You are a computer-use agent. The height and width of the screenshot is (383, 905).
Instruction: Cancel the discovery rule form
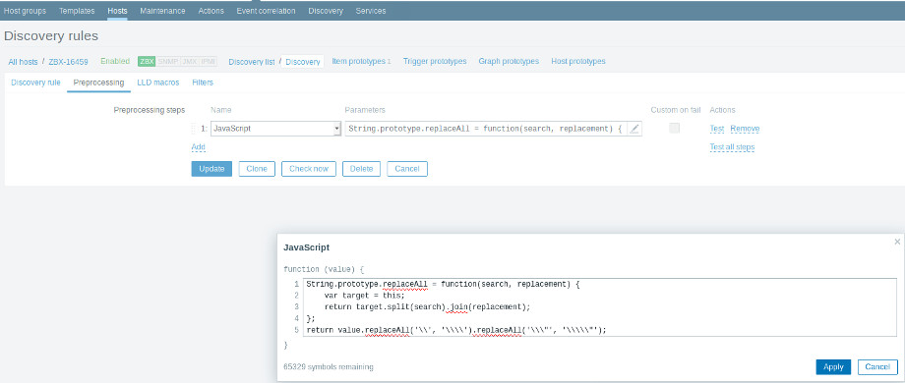pyautogui.click(x=407, y=169)
